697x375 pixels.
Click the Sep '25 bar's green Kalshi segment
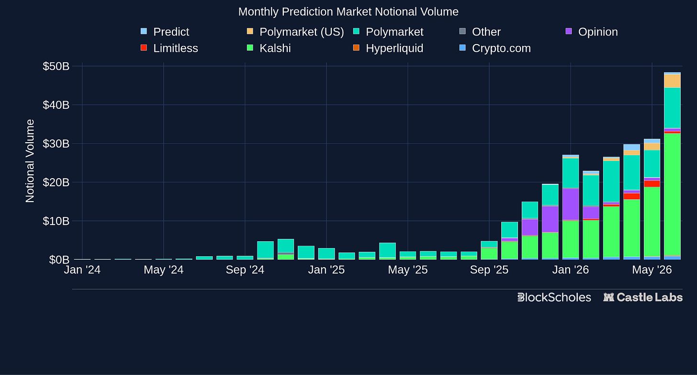click(489, 253)
